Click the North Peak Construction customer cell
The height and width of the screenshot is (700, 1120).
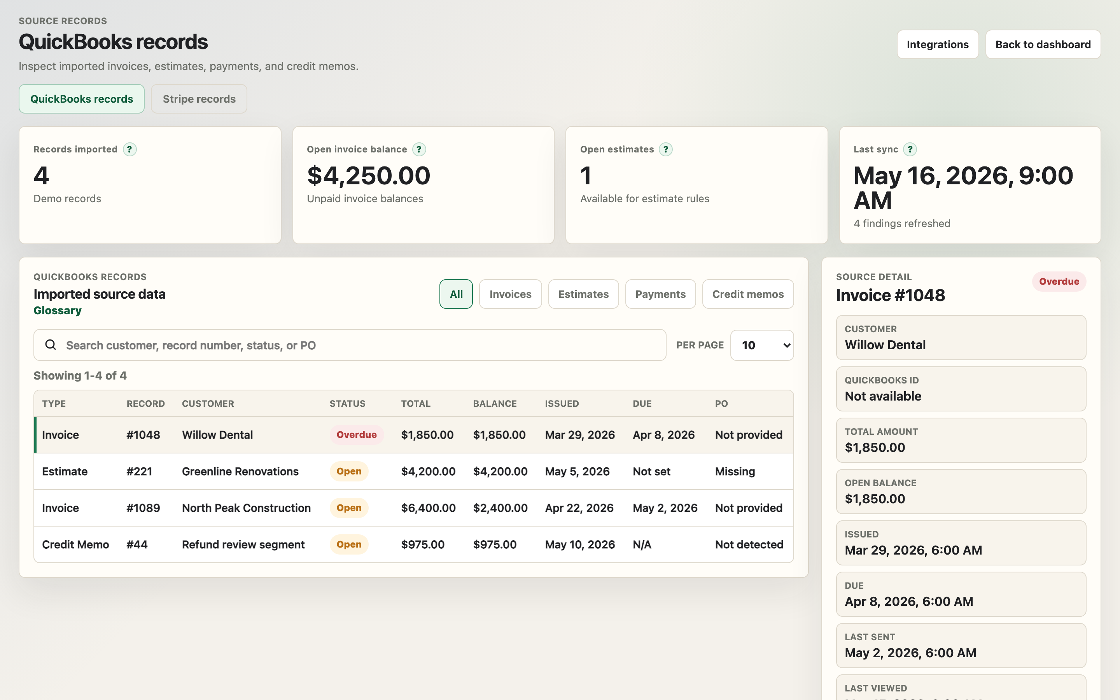click(x=246, y=508)
